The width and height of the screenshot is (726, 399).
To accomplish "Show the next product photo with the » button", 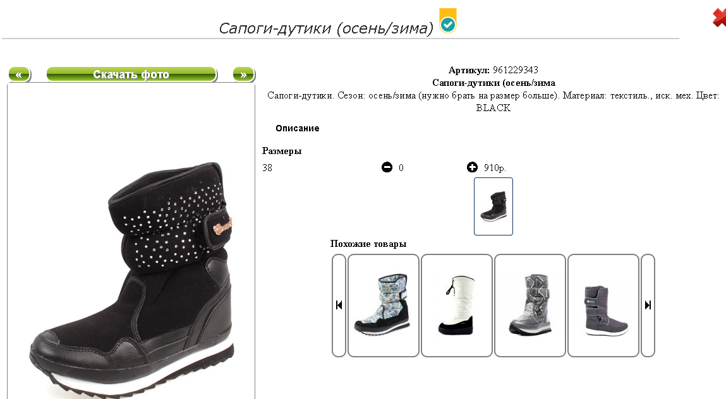I will click(243, 74).
